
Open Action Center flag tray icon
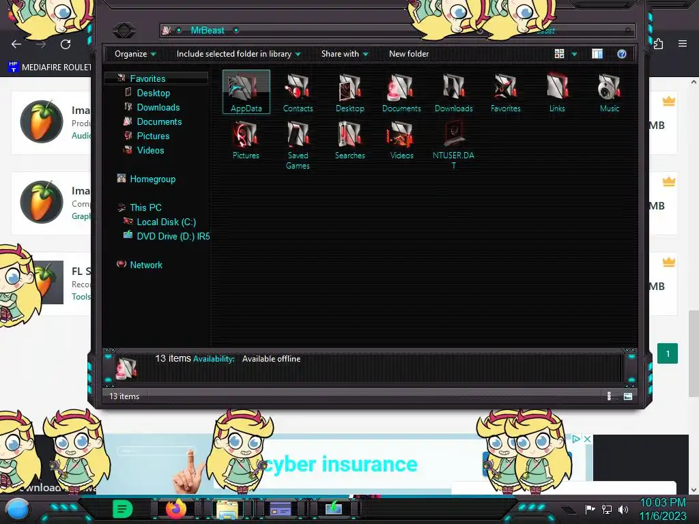590,509
